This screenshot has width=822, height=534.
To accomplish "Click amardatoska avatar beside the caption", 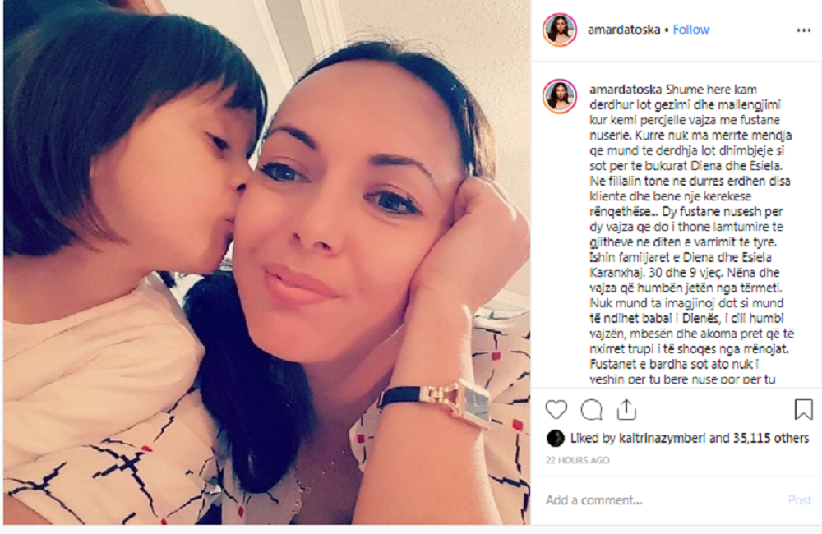I will [560, 96].
